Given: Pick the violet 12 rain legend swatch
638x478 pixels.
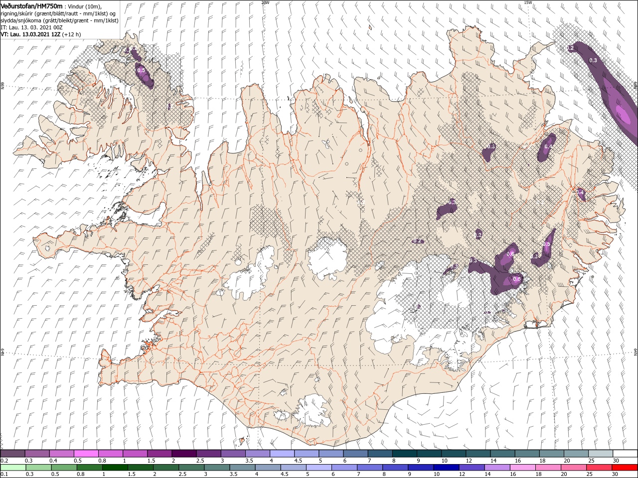Looking at the screenshot, I should (x=472, y=468).
